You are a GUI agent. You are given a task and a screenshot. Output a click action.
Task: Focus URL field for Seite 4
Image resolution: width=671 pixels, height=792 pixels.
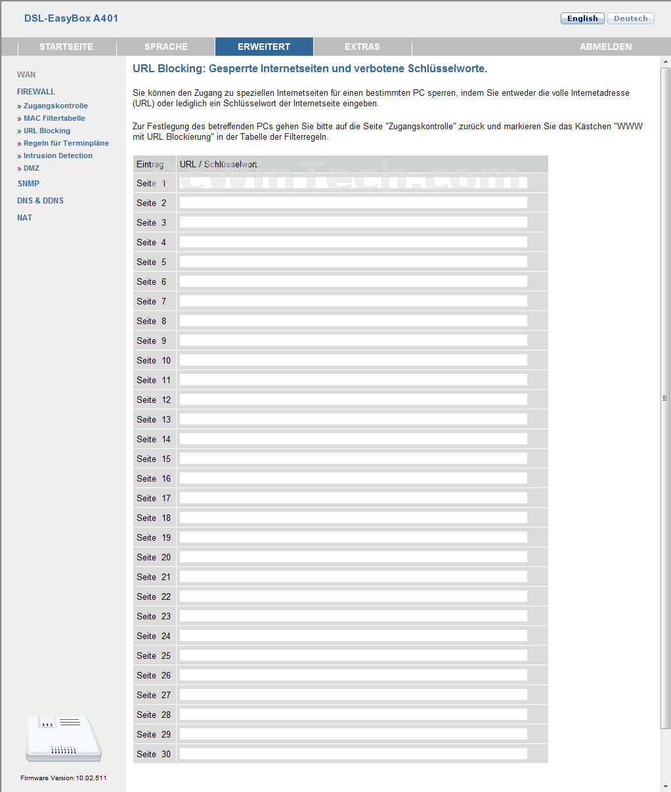[x=353, y=242]
